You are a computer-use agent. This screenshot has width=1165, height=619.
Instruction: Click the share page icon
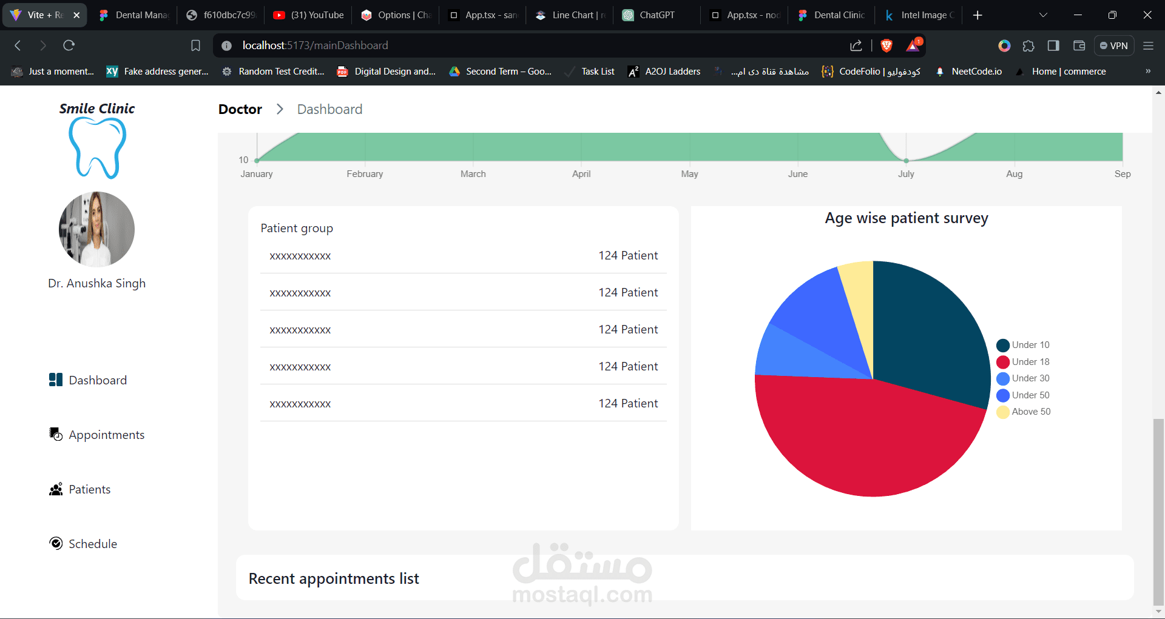tap(856, 45)
